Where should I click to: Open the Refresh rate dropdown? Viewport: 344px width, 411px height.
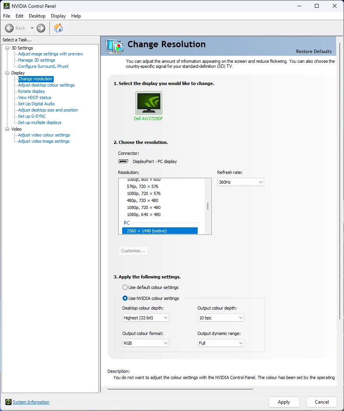pyautogui.click(x=240, y=182)
